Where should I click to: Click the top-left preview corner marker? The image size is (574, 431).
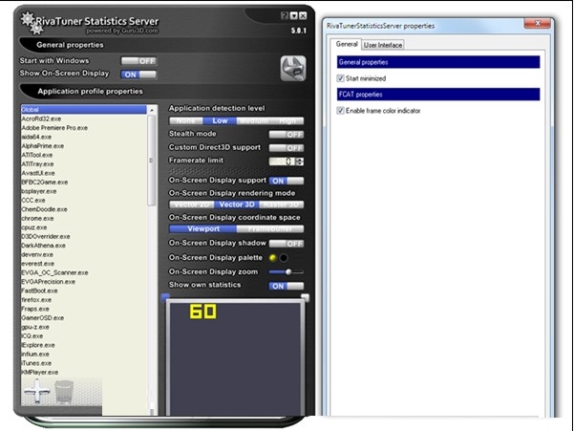tap(164, 297)
